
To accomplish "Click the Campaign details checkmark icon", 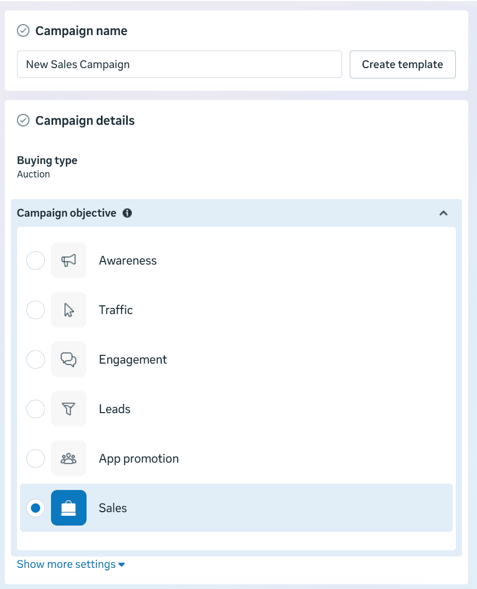I will (x=23, y=120).
